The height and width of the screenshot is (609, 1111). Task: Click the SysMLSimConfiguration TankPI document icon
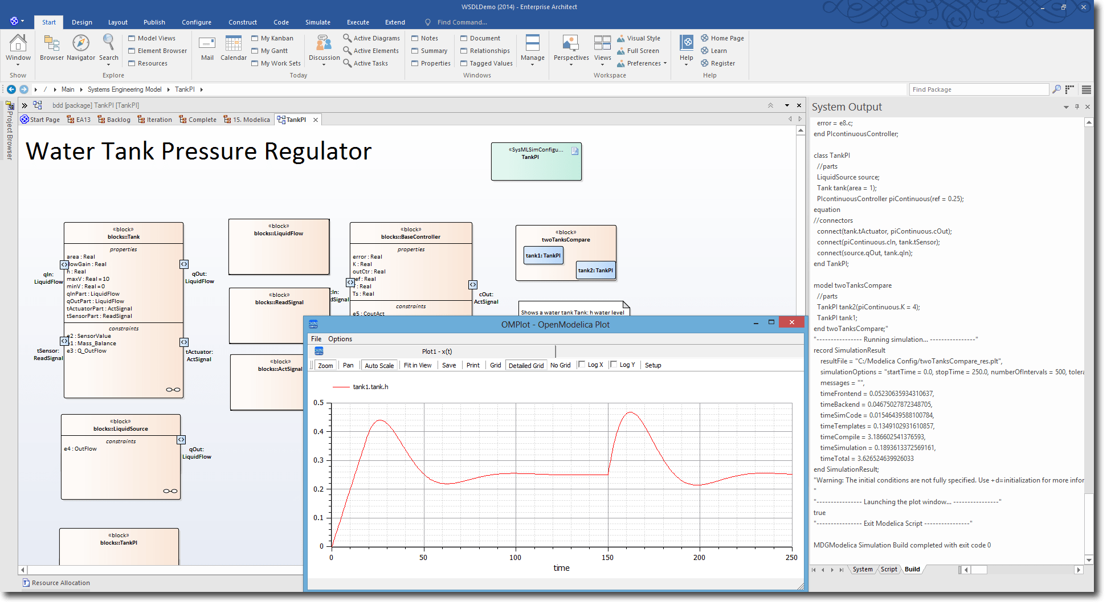pyautogui.click(x=575, y=151)
